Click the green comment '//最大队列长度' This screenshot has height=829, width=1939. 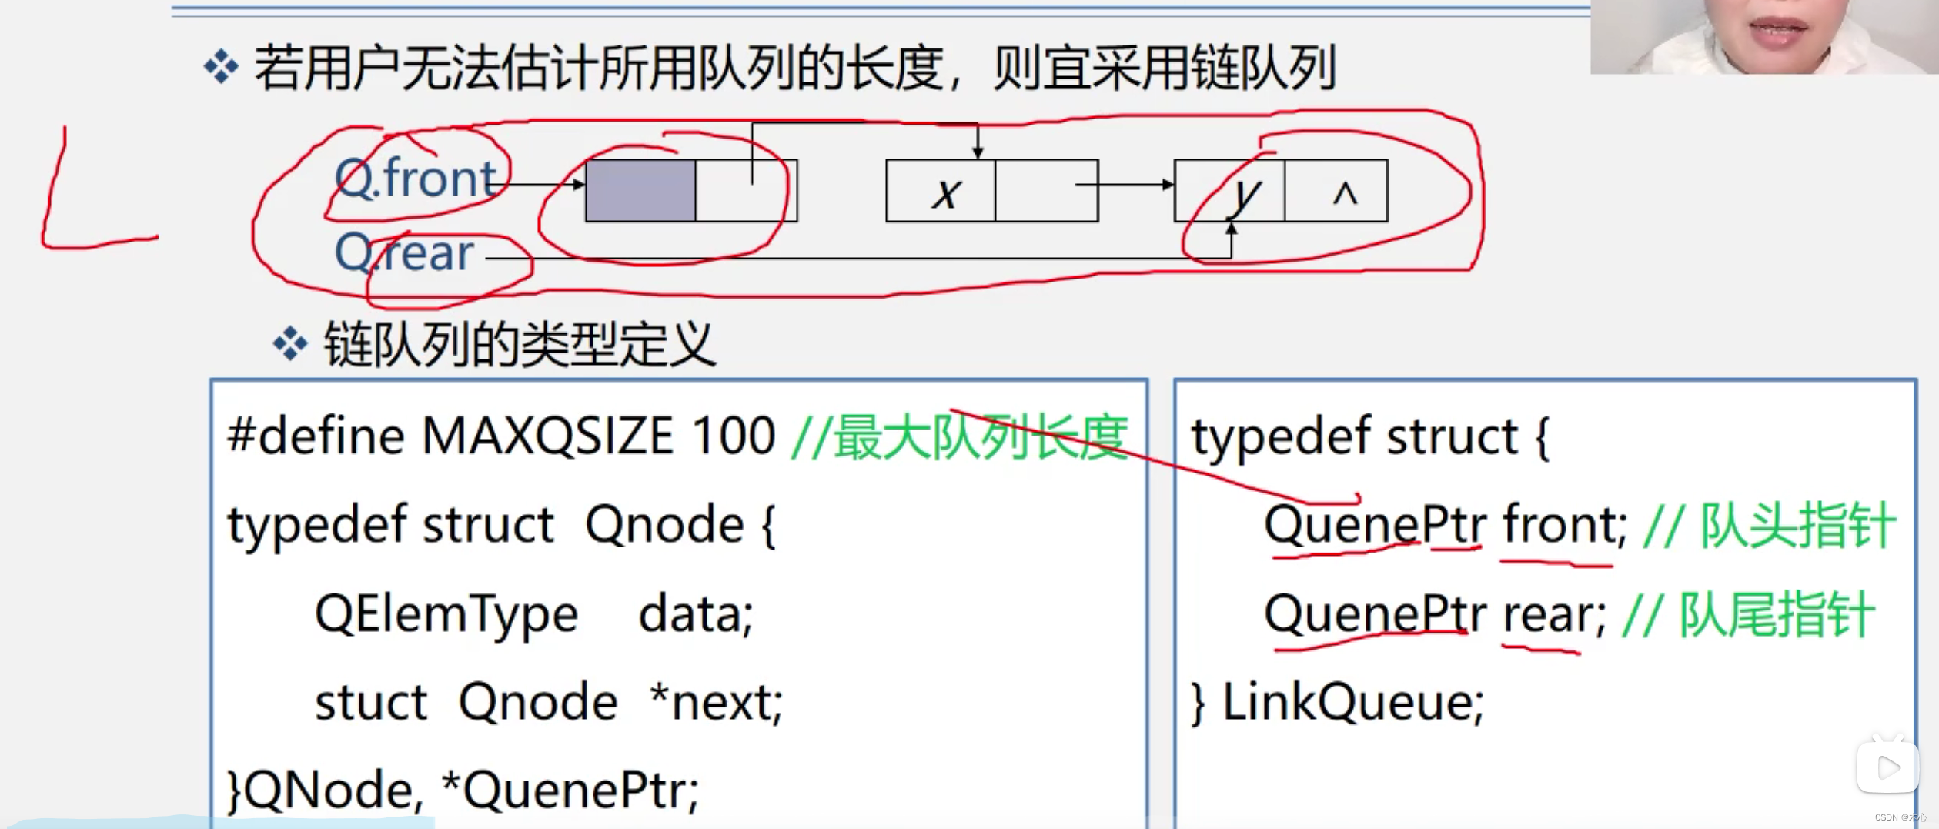point(961,436)
